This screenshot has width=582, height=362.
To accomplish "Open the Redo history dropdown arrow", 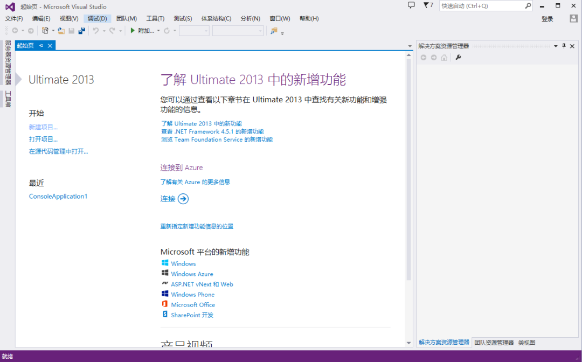I will [120, 31].
